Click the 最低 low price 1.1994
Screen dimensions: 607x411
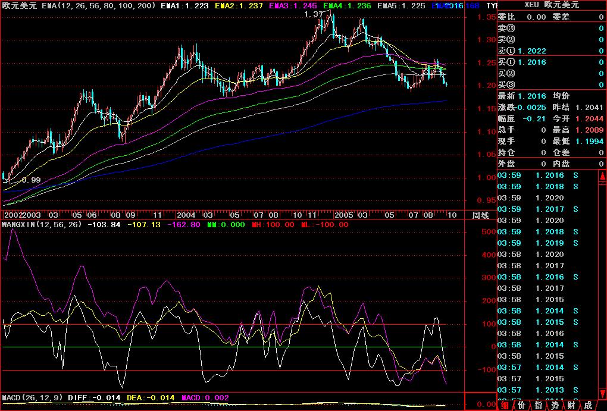(589, 141)
